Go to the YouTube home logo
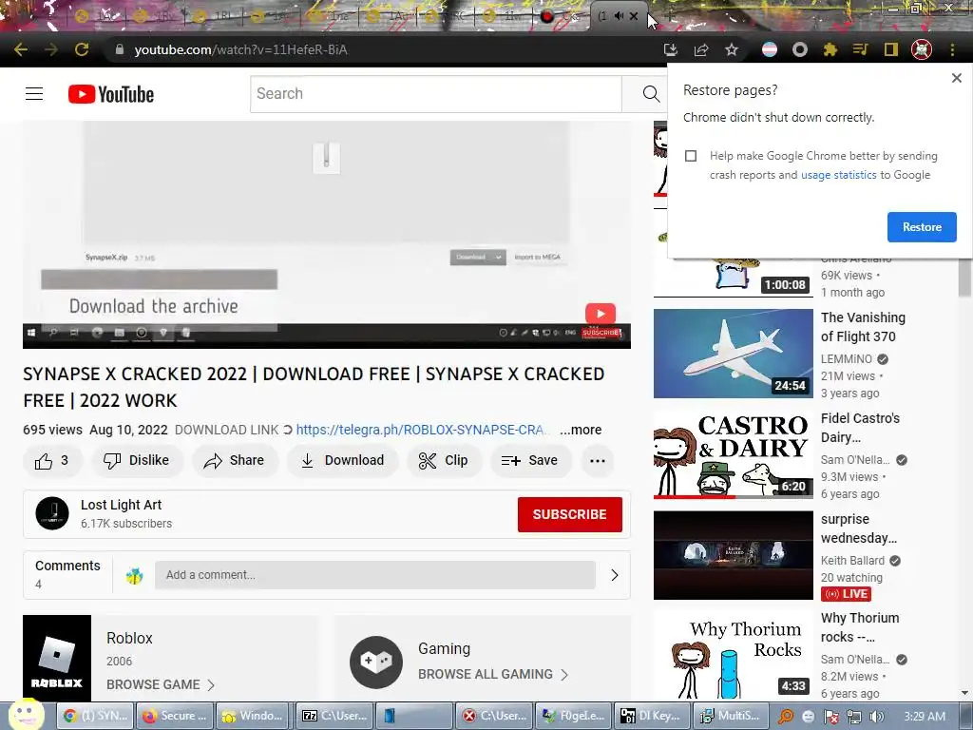 click(111, 94)
